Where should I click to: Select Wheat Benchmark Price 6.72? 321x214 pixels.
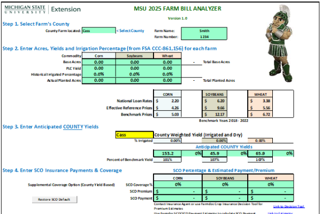260,114
